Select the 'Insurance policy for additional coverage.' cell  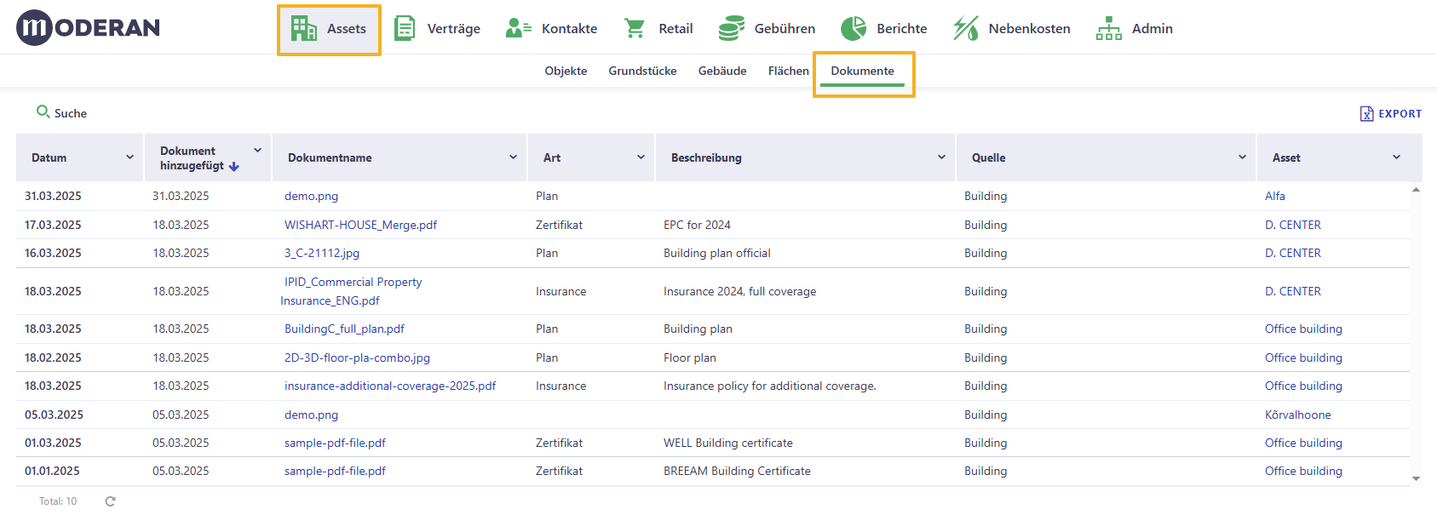coord(769,386)
